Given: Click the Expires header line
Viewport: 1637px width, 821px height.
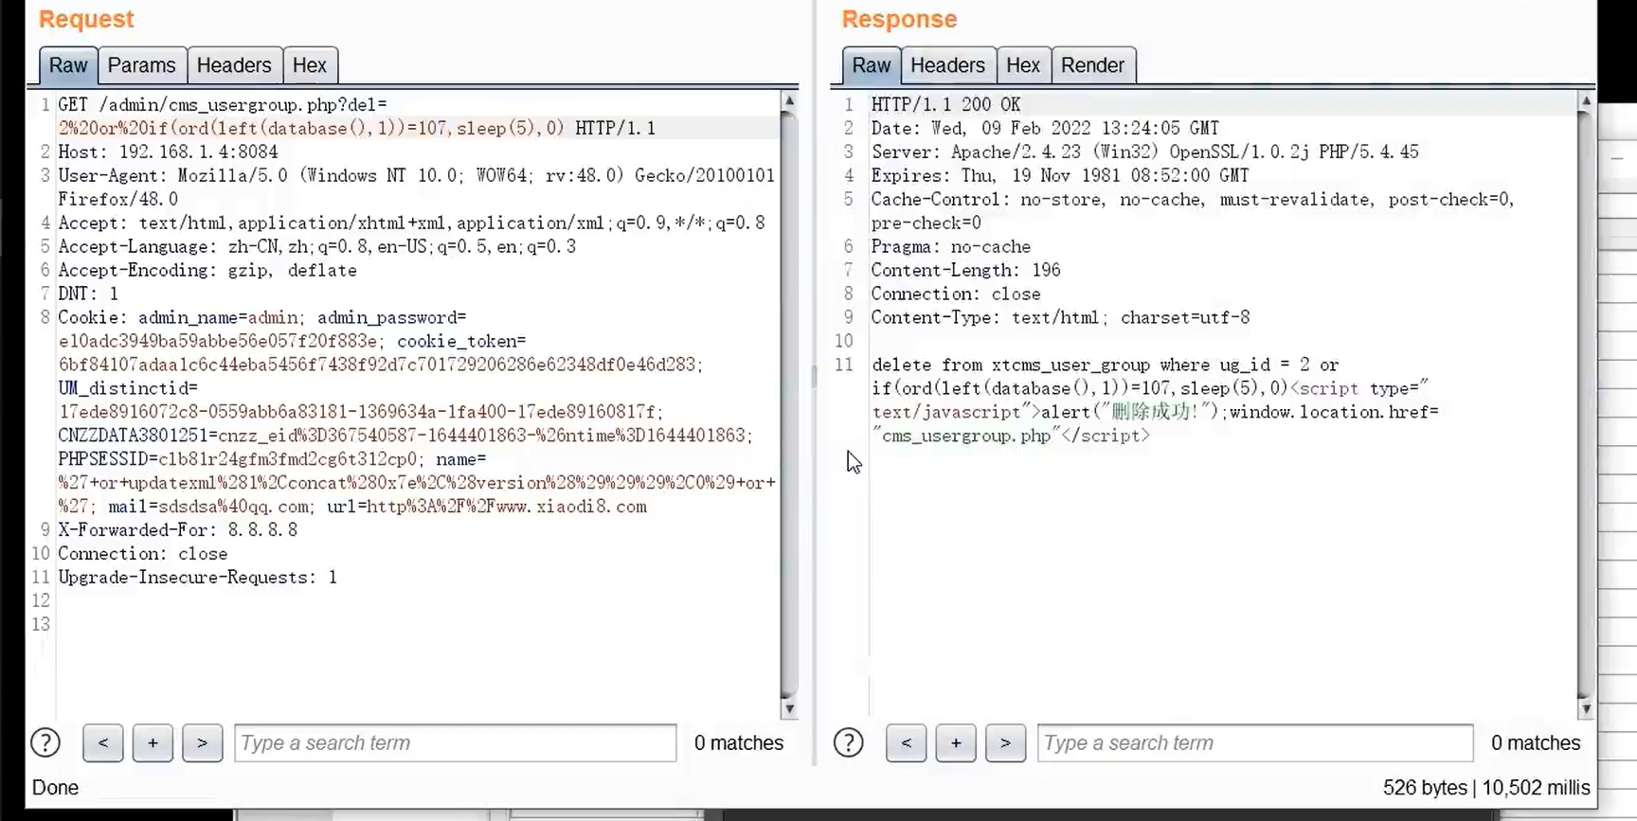Looking at the screenshot, I should (1060, 175).
